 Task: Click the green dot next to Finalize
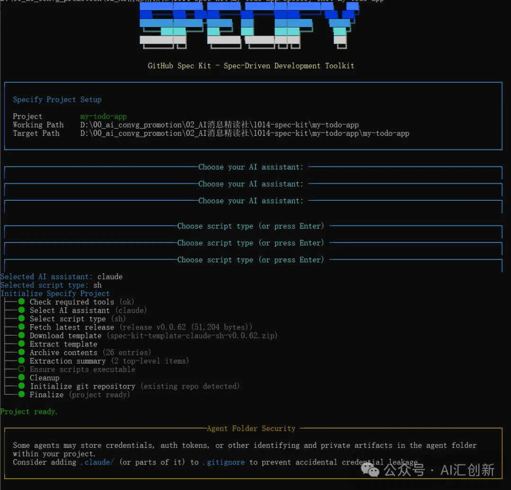[x=21, y=395]
